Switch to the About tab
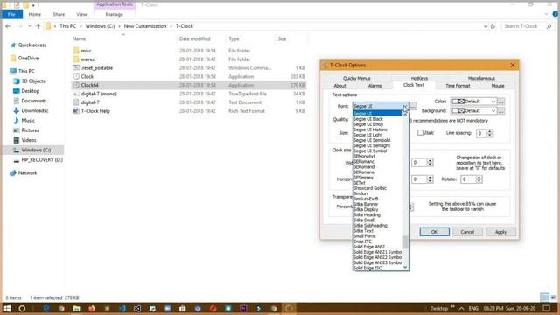This screenshot has height=315, width=560. tap(339, 86)
